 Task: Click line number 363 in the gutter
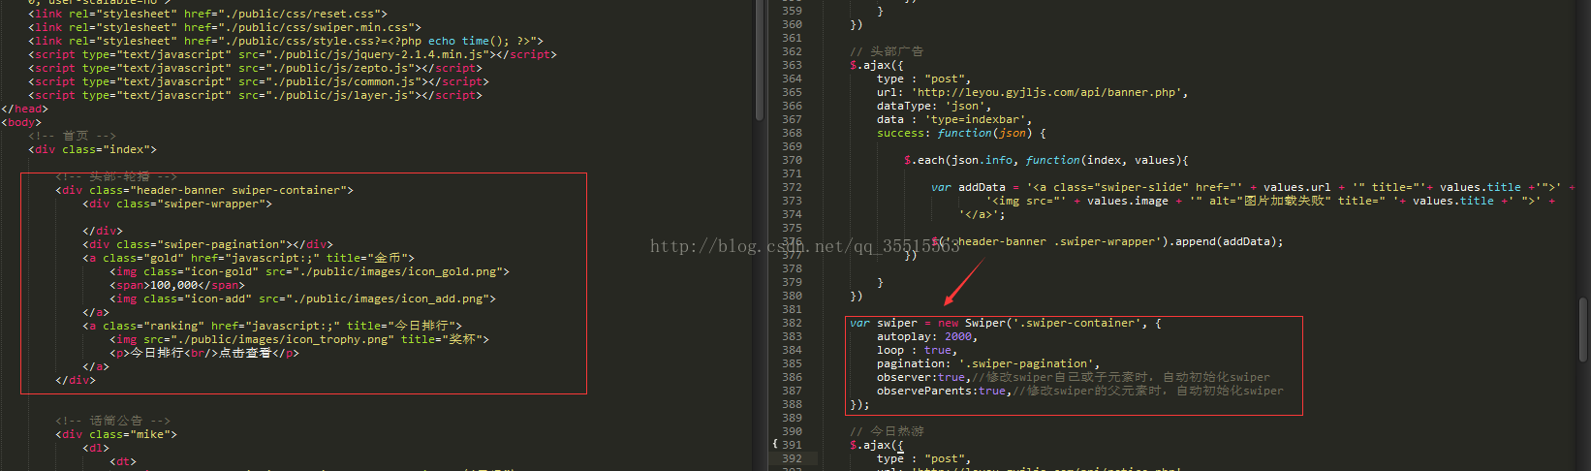[792, 65]
